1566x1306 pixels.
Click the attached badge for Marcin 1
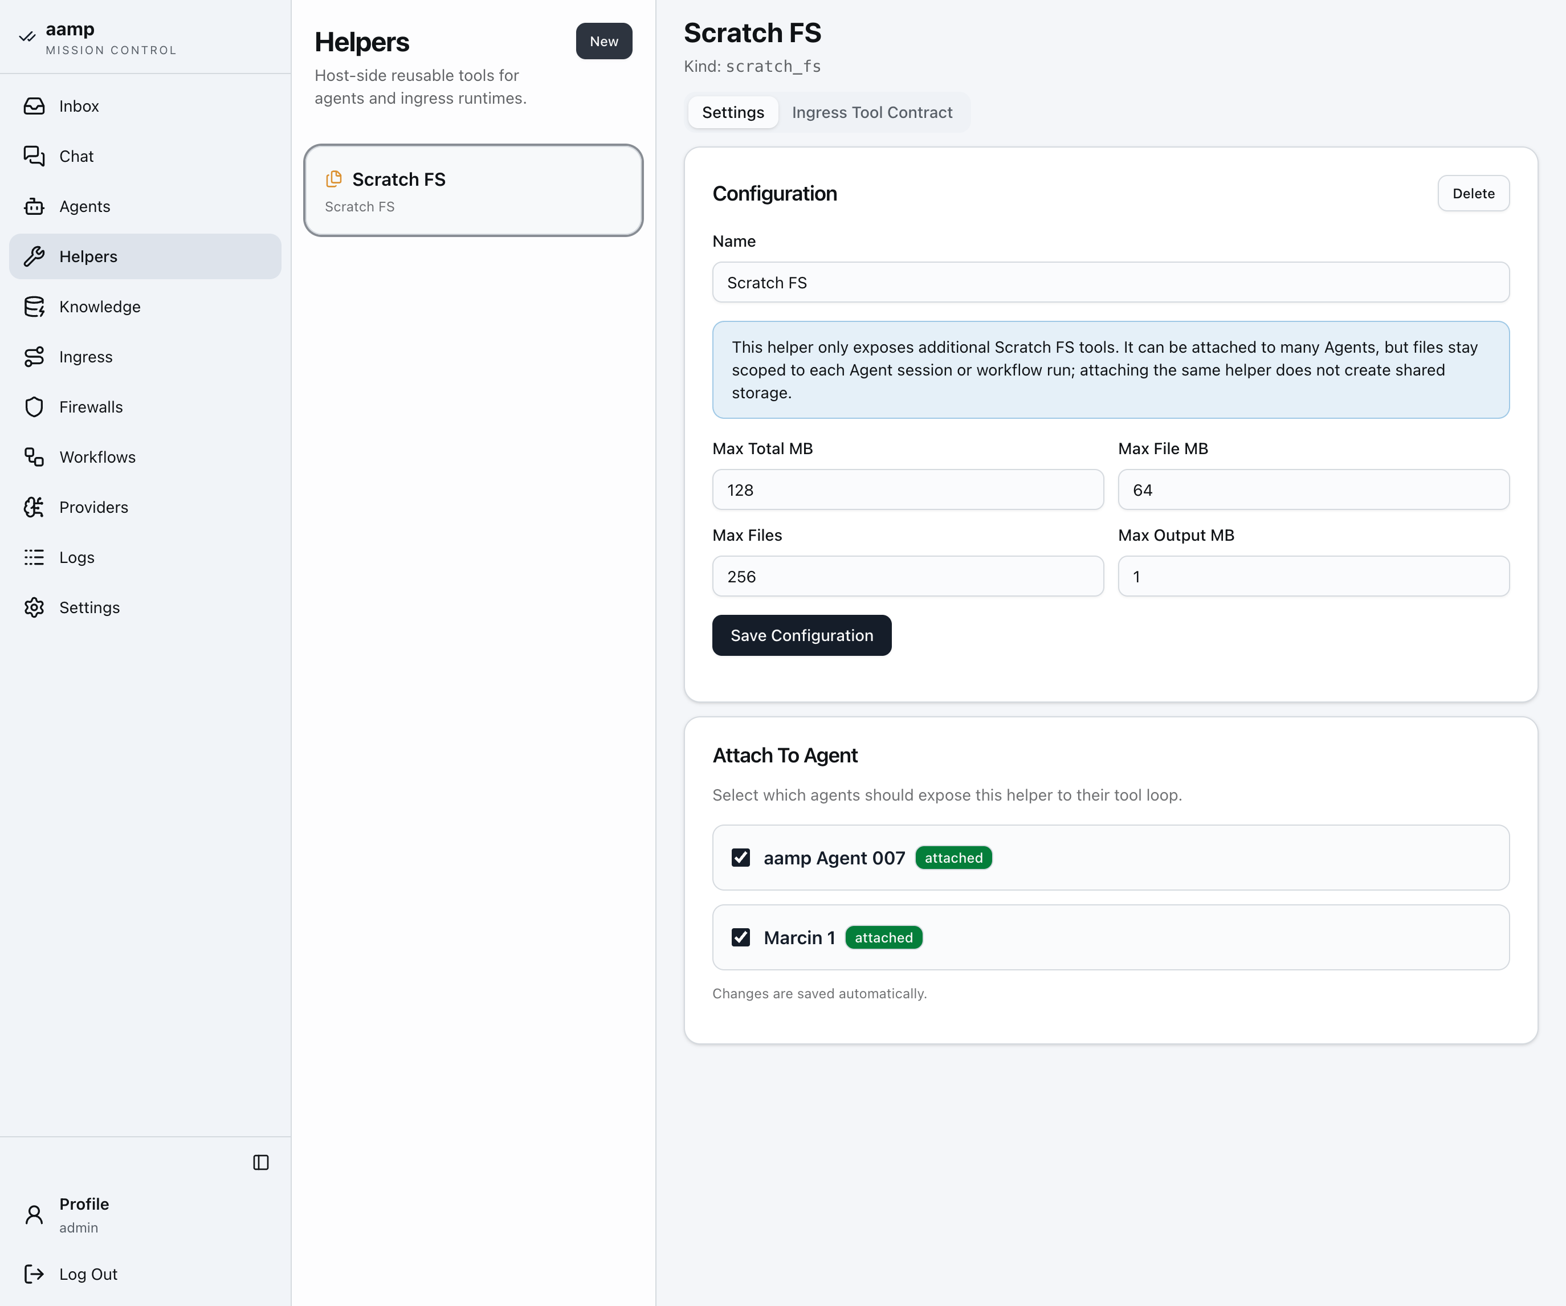click(x=884, y=937)
